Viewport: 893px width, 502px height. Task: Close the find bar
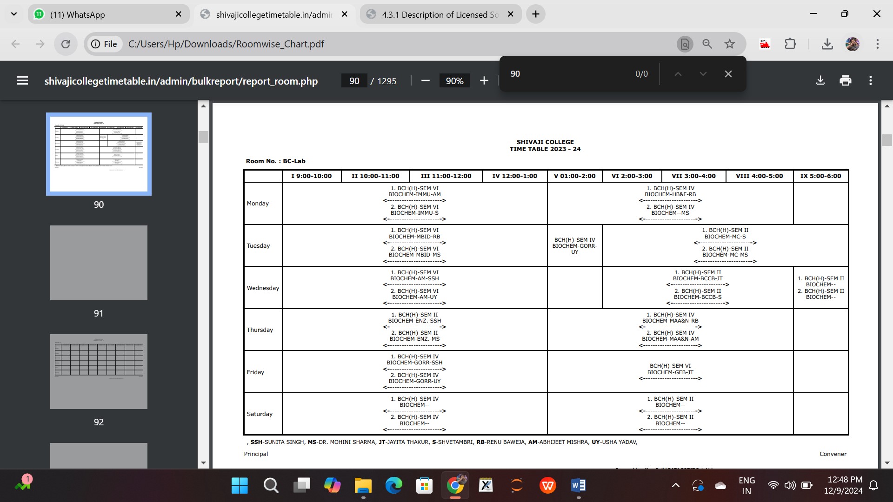click(x=728, y=74)
